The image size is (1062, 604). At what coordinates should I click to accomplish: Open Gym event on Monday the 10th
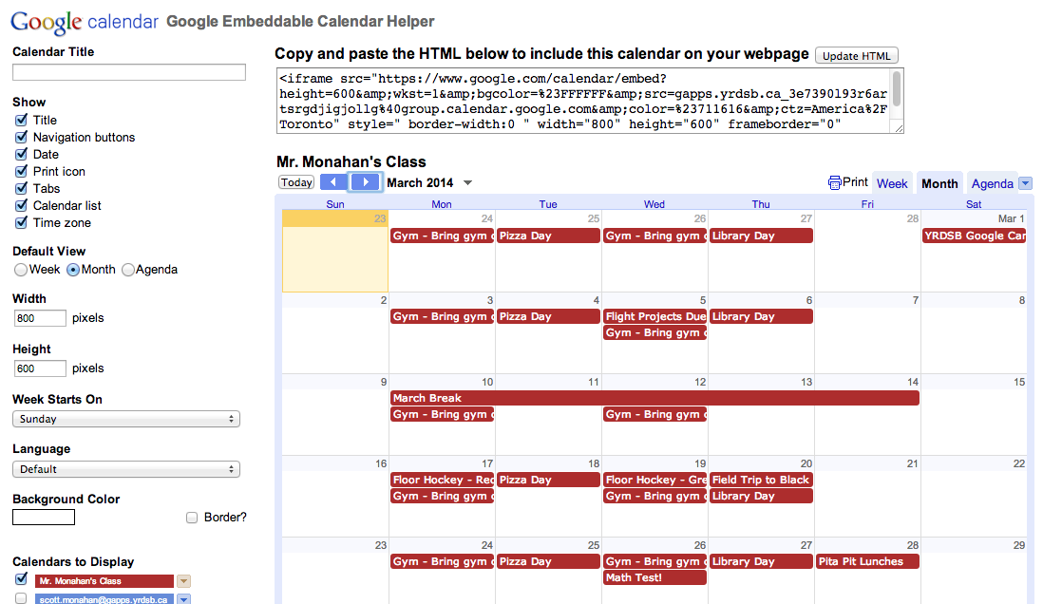[x=443, y=414]
